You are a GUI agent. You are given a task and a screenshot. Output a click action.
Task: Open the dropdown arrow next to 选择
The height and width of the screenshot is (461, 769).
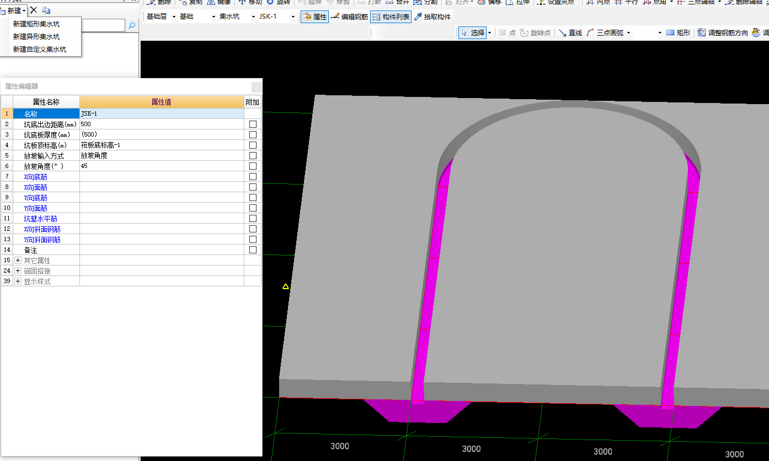(489, 33)
